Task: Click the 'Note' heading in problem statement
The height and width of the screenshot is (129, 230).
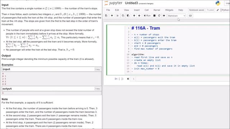Action: click(5, 99)
